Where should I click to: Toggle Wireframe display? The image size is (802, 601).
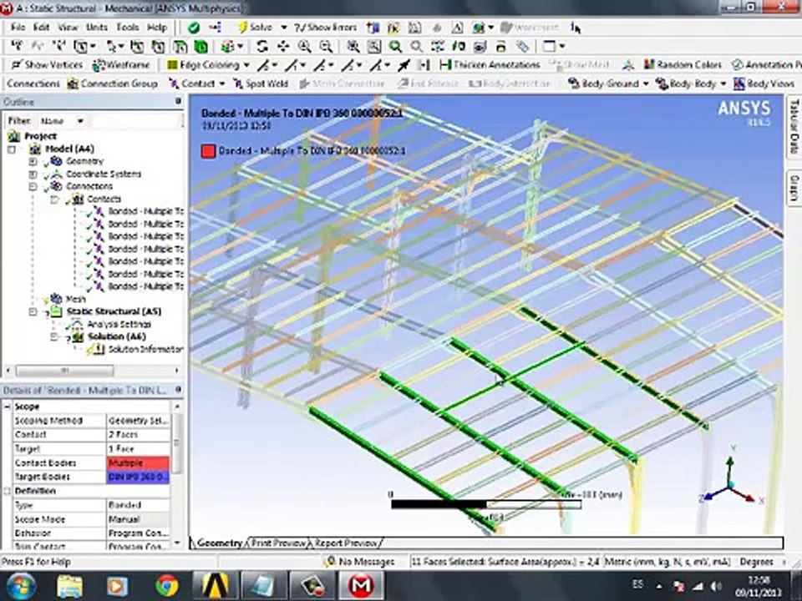click(x=120, y=65)
